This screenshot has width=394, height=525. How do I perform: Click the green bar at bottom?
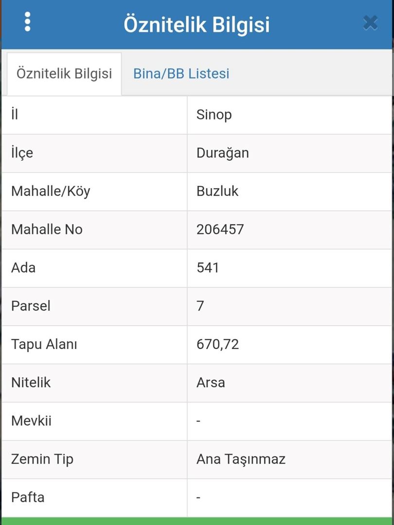197,521
